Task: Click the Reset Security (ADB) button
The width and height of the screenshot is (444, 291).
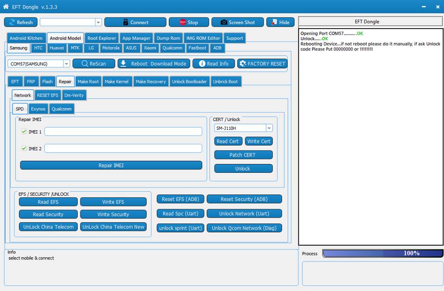Action: [244, 199]
